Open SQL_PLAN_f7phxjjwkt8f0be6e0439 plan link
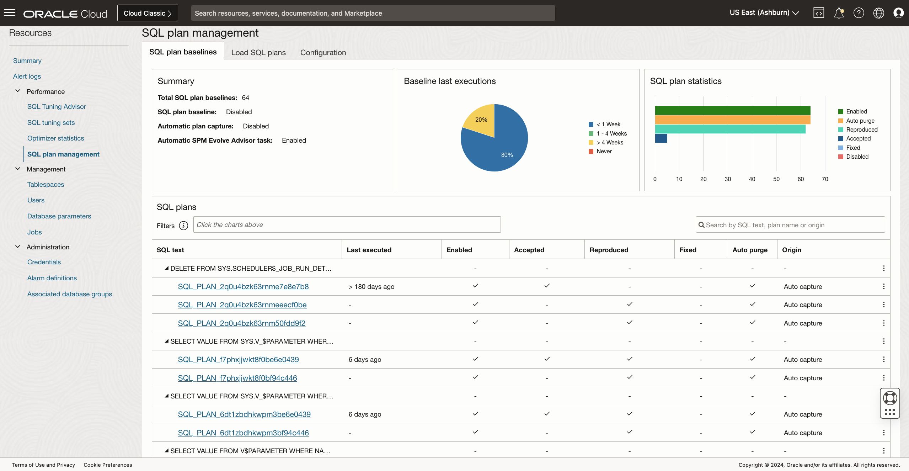This screenshot has height=471, width=909. [x=238, y=360]
